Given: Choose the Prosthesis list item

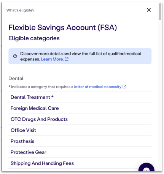Looking at the screenshot, I should pyautogui.click(x=80, y=141).
